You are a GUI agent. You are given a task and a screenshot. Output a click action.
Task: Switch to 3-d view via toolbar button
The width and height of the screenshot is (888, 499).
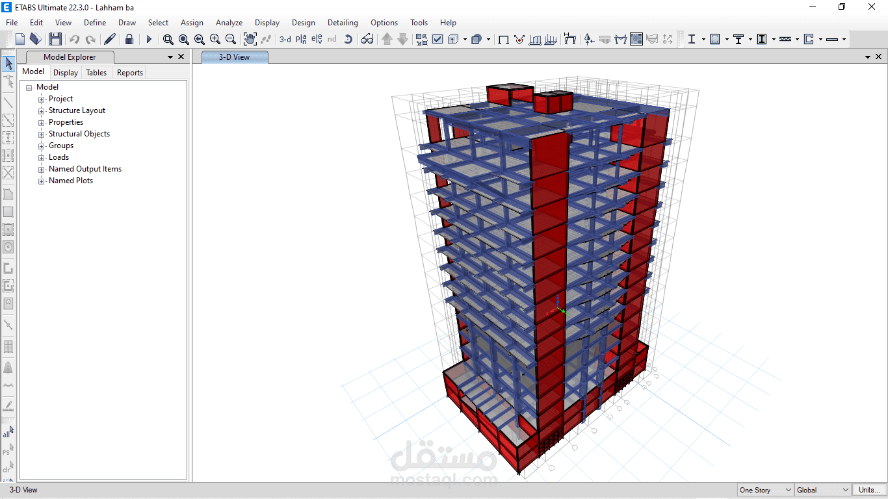(285, 39)
